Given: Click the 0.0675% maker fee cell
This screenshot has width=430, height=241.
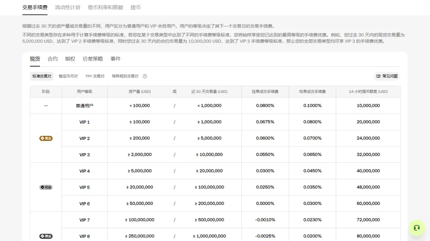Looking at the screenshot, I should [265, 122].
